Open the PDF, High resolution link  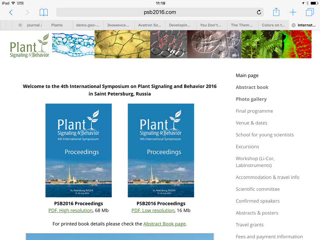pos(70,211)
